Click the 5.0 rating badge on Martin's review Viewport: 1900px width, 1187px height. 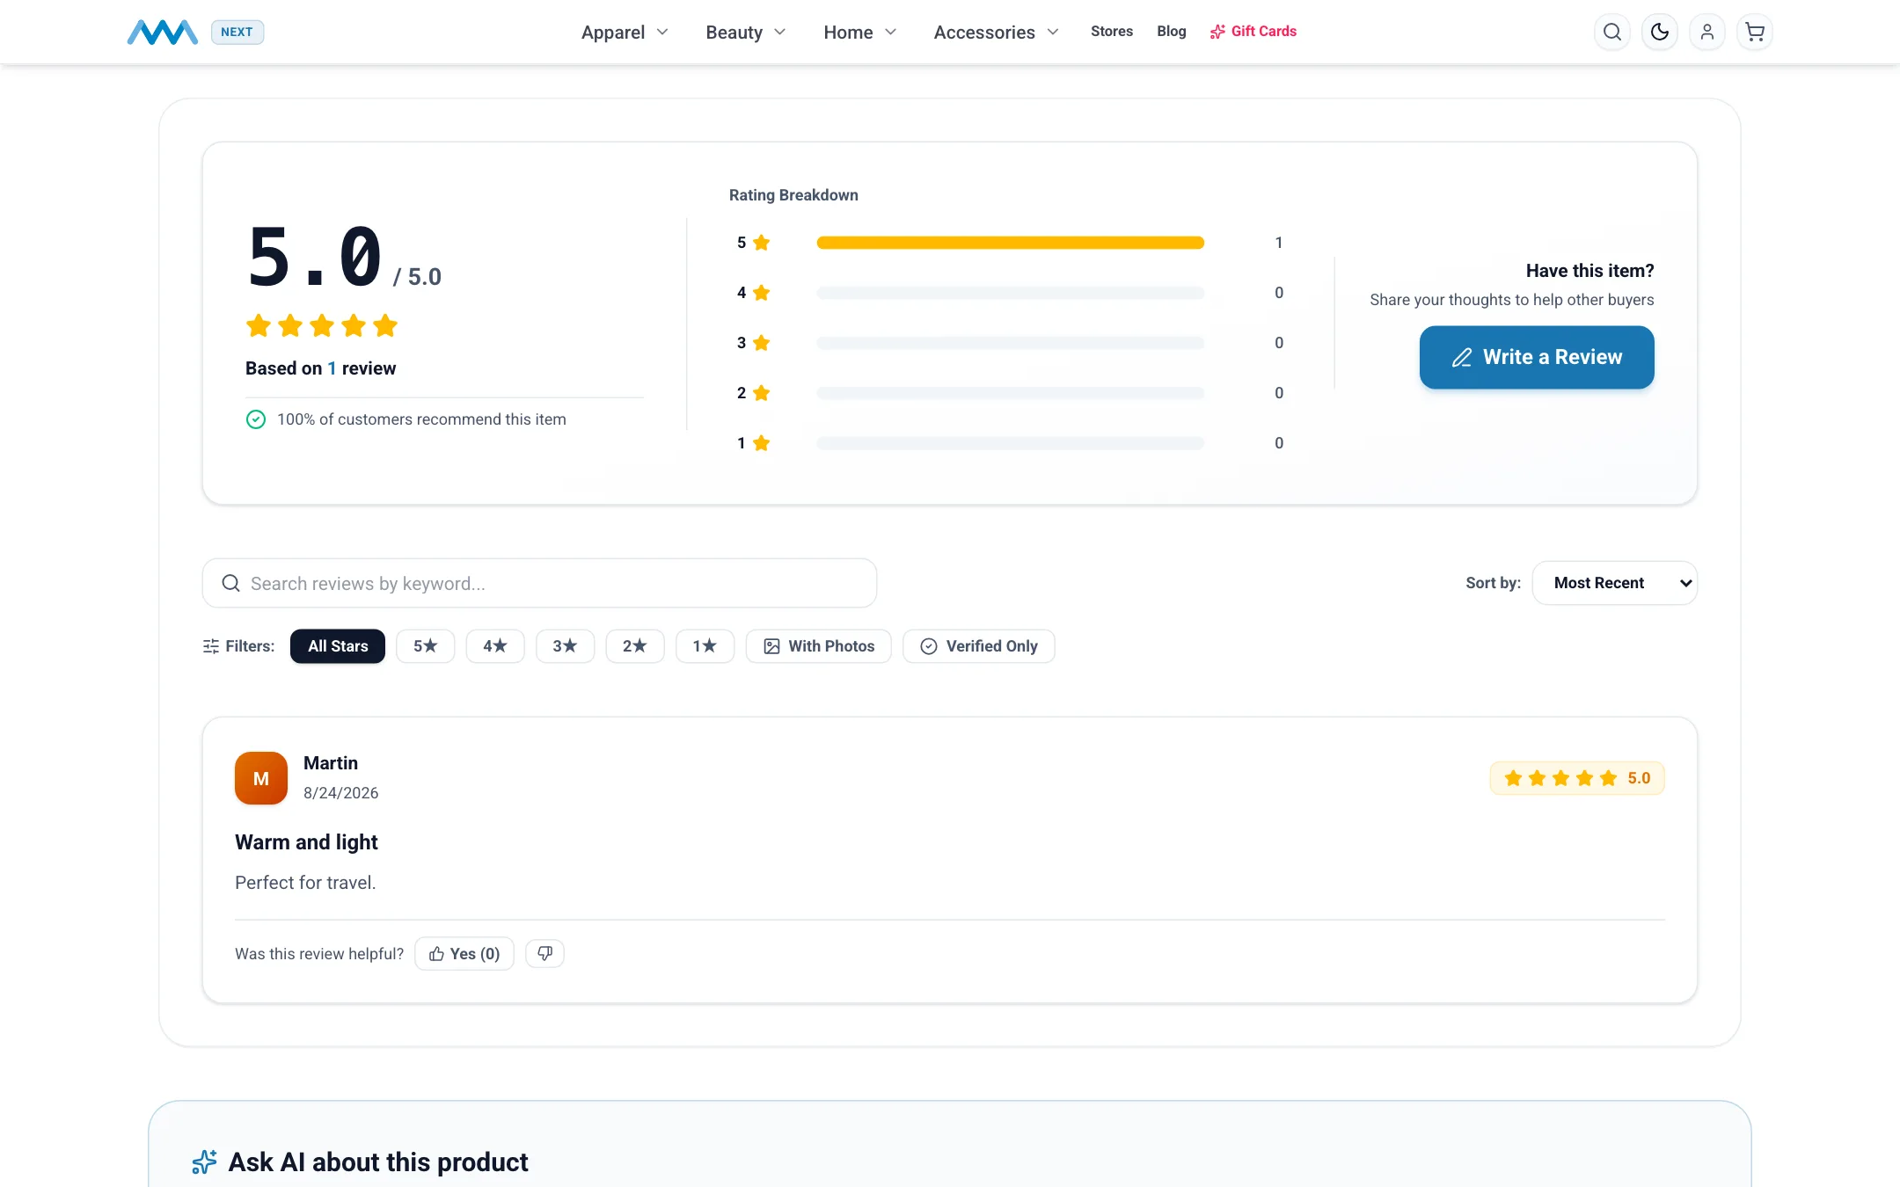[x=1577, y=778]
